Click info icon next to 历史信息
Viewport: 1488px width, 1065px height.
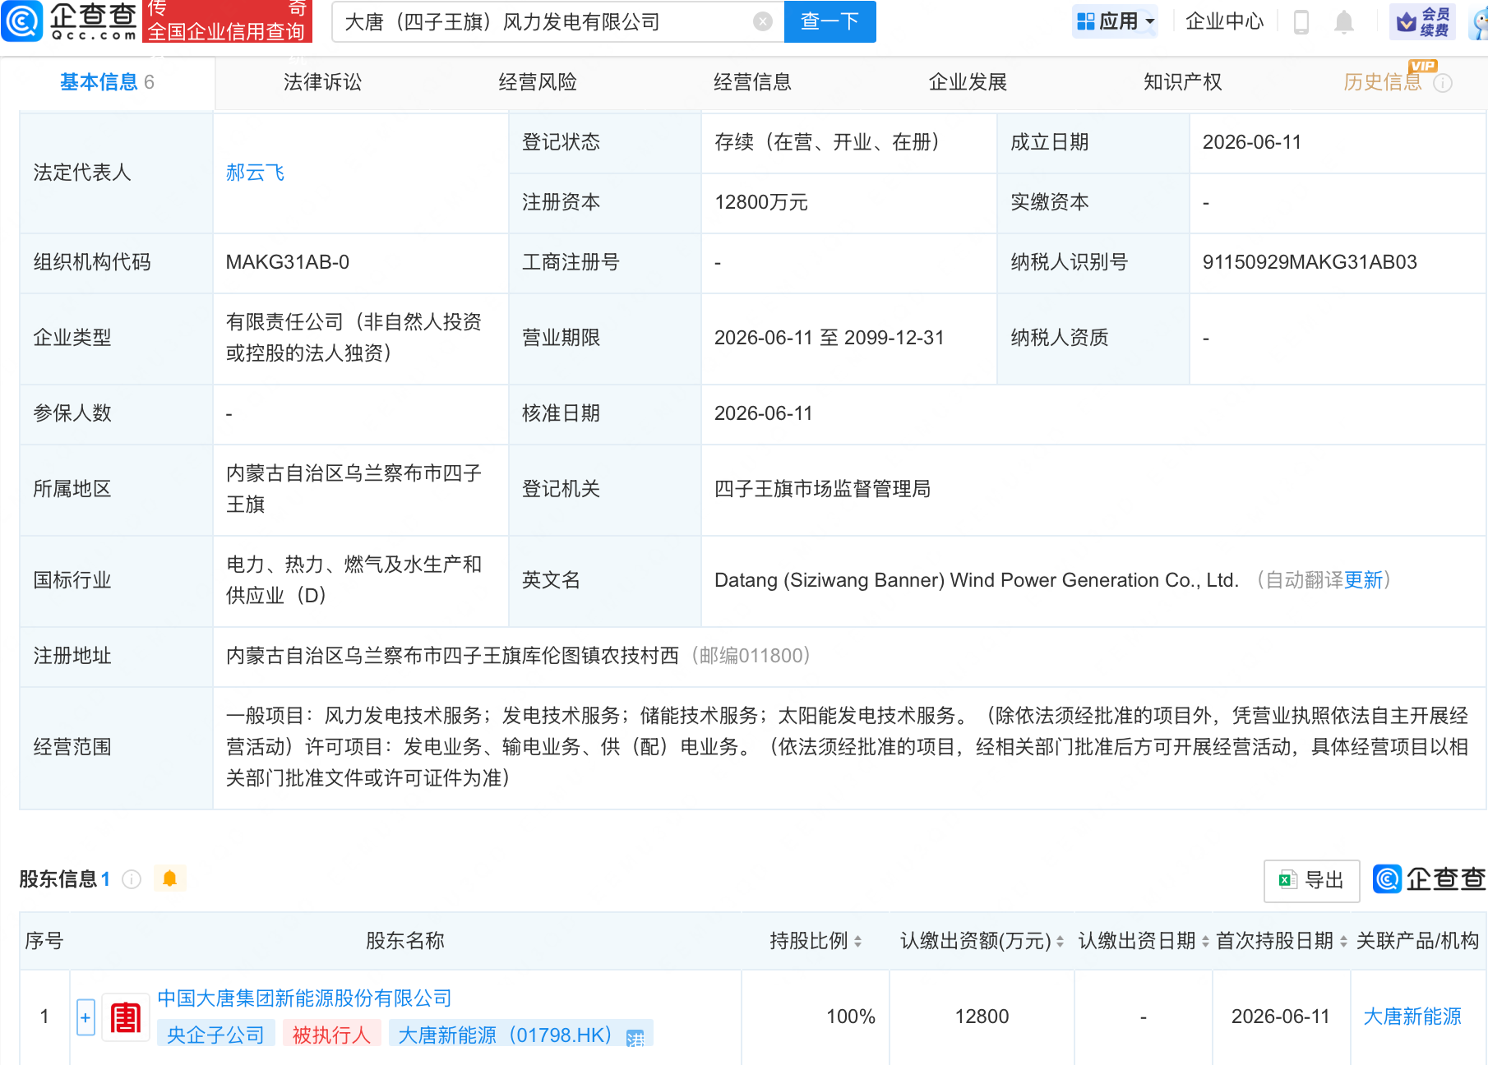1443,83
